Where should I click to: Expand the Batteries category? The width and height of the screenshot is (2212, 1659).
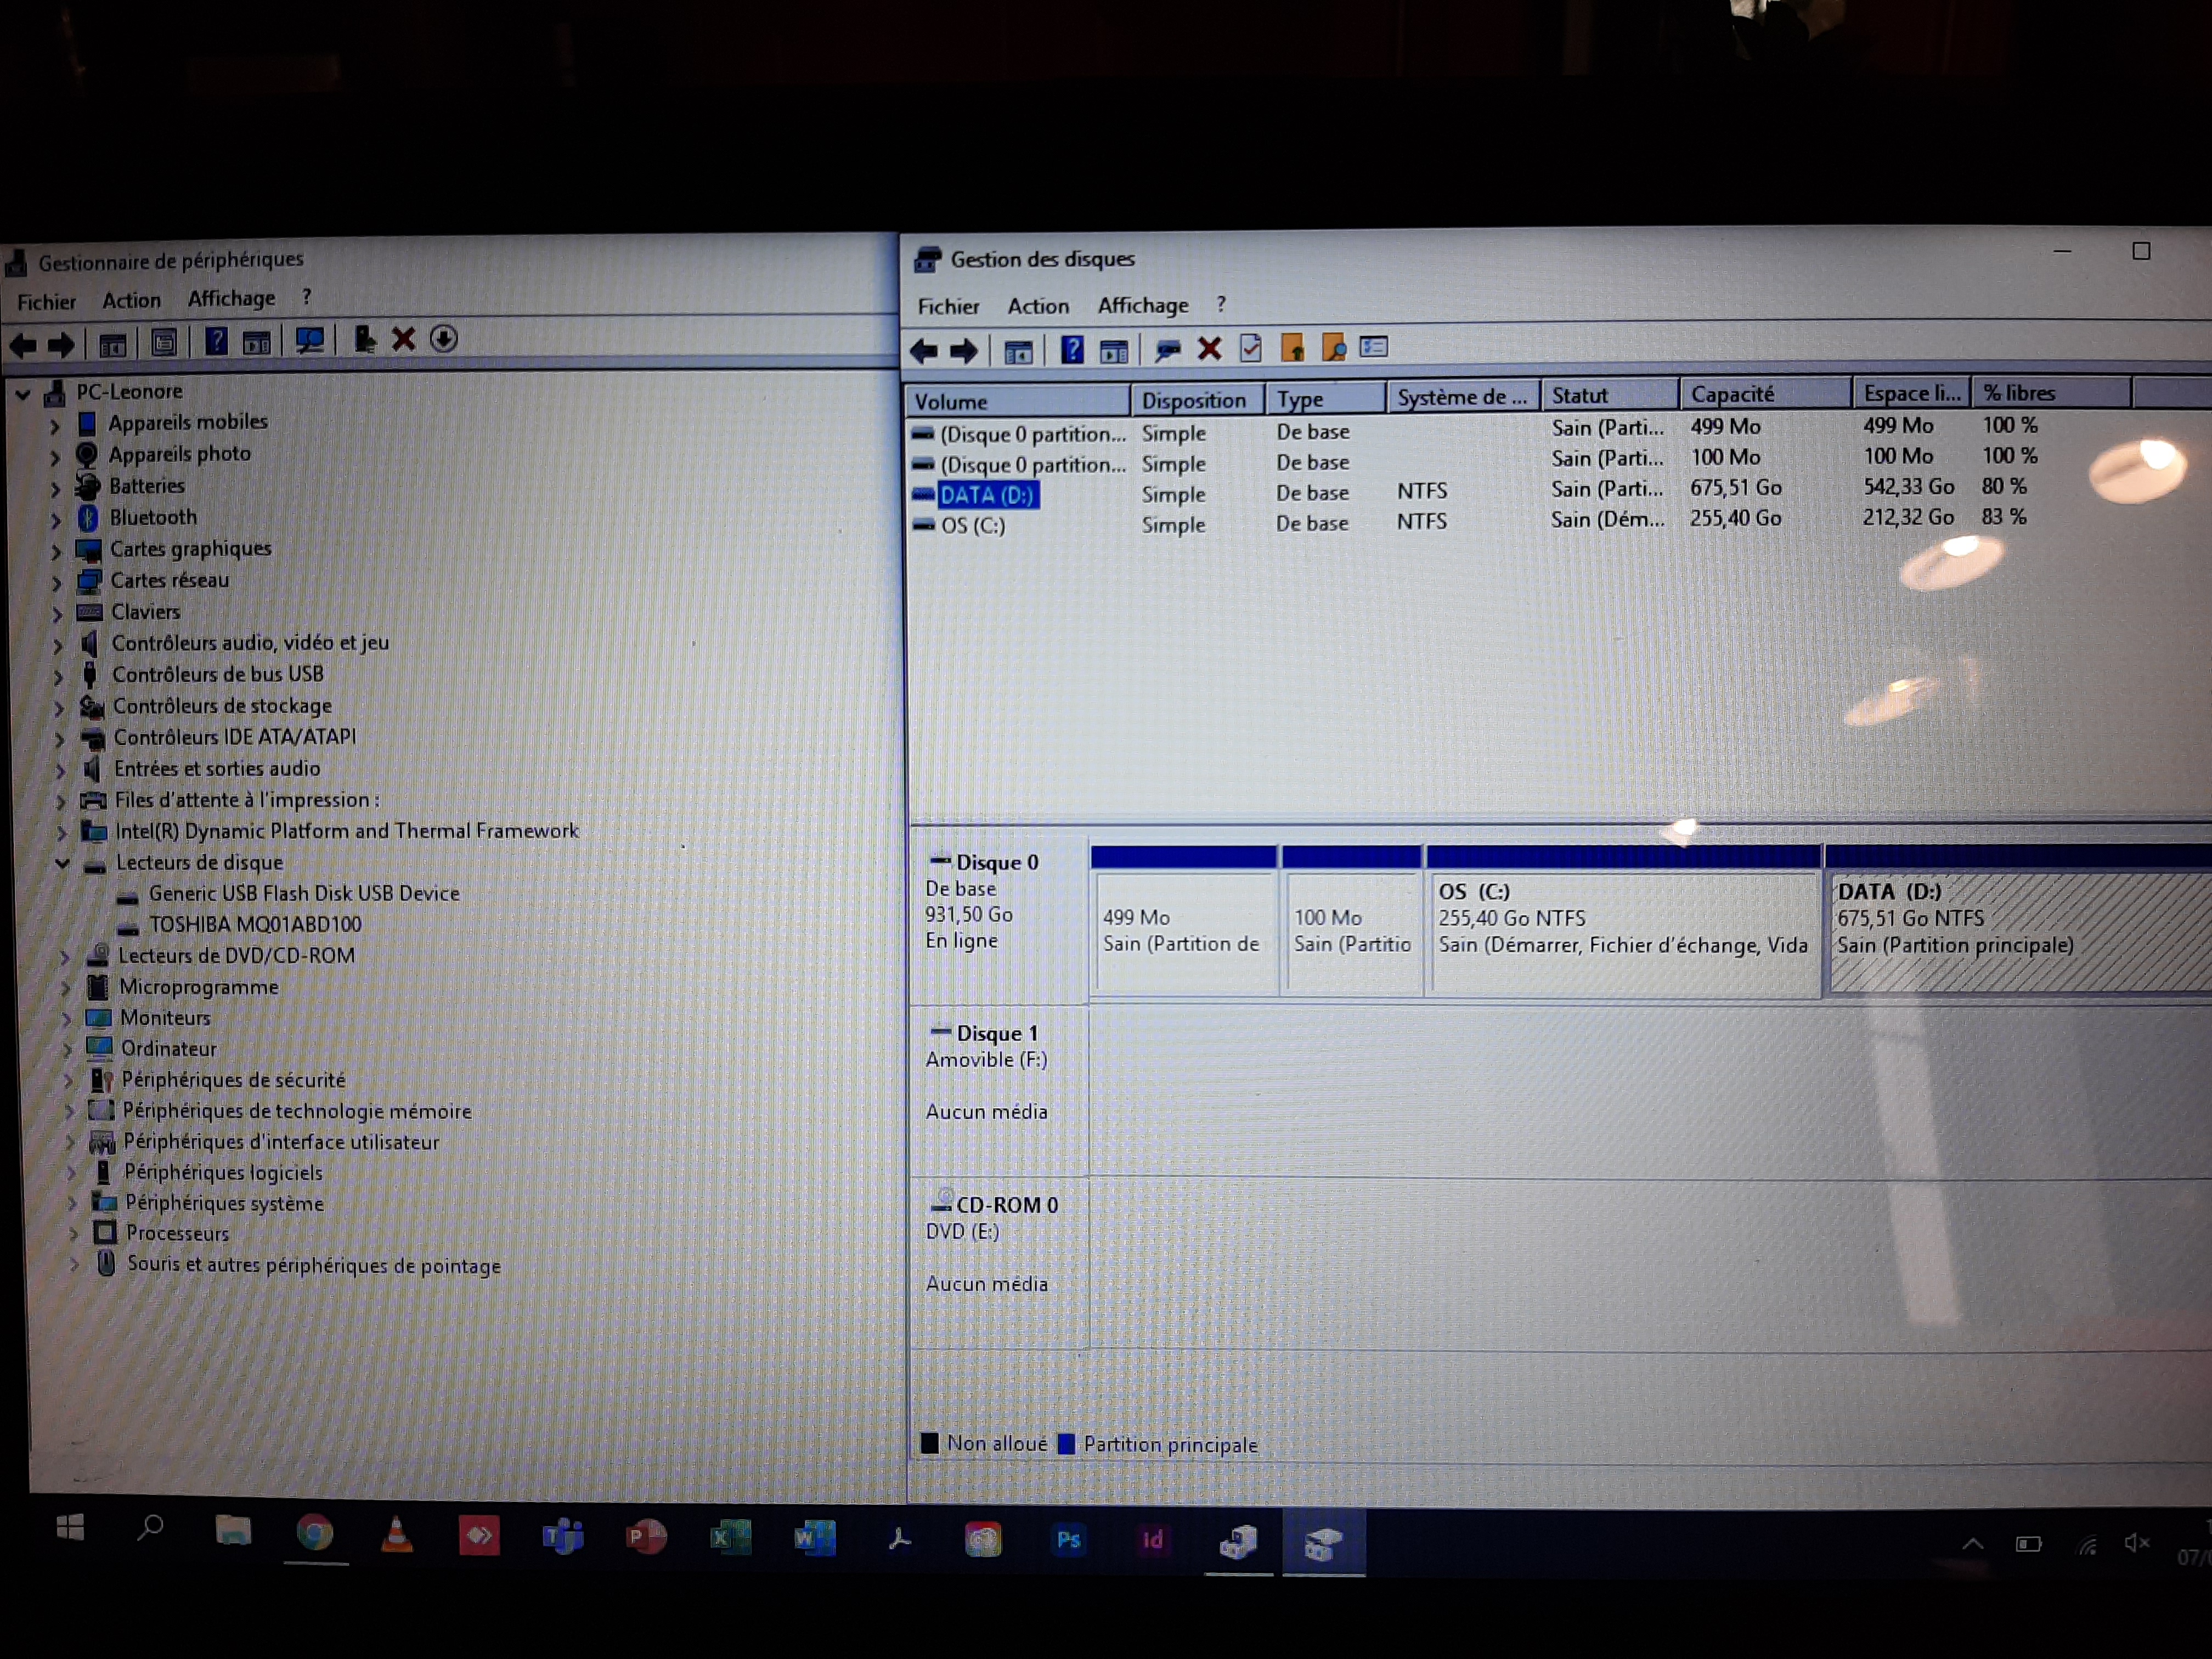(56, 489)
